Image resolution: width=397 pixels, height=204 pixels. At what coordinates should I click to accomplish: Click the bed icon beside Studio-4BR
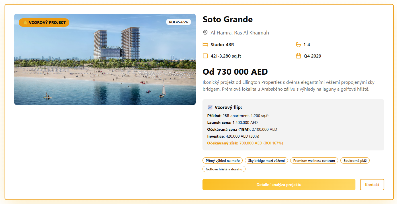coord(205,44)
